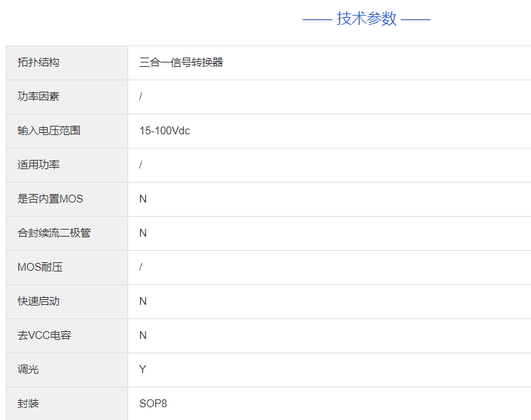
Task: Click the 调光 row label
Action: pos(28,370)
